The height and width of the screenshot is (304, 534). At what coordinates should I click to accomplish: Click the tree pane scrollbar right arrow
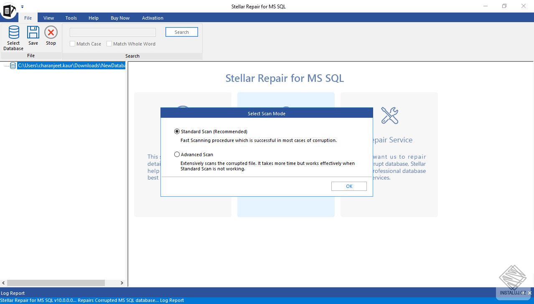point(122,283)
